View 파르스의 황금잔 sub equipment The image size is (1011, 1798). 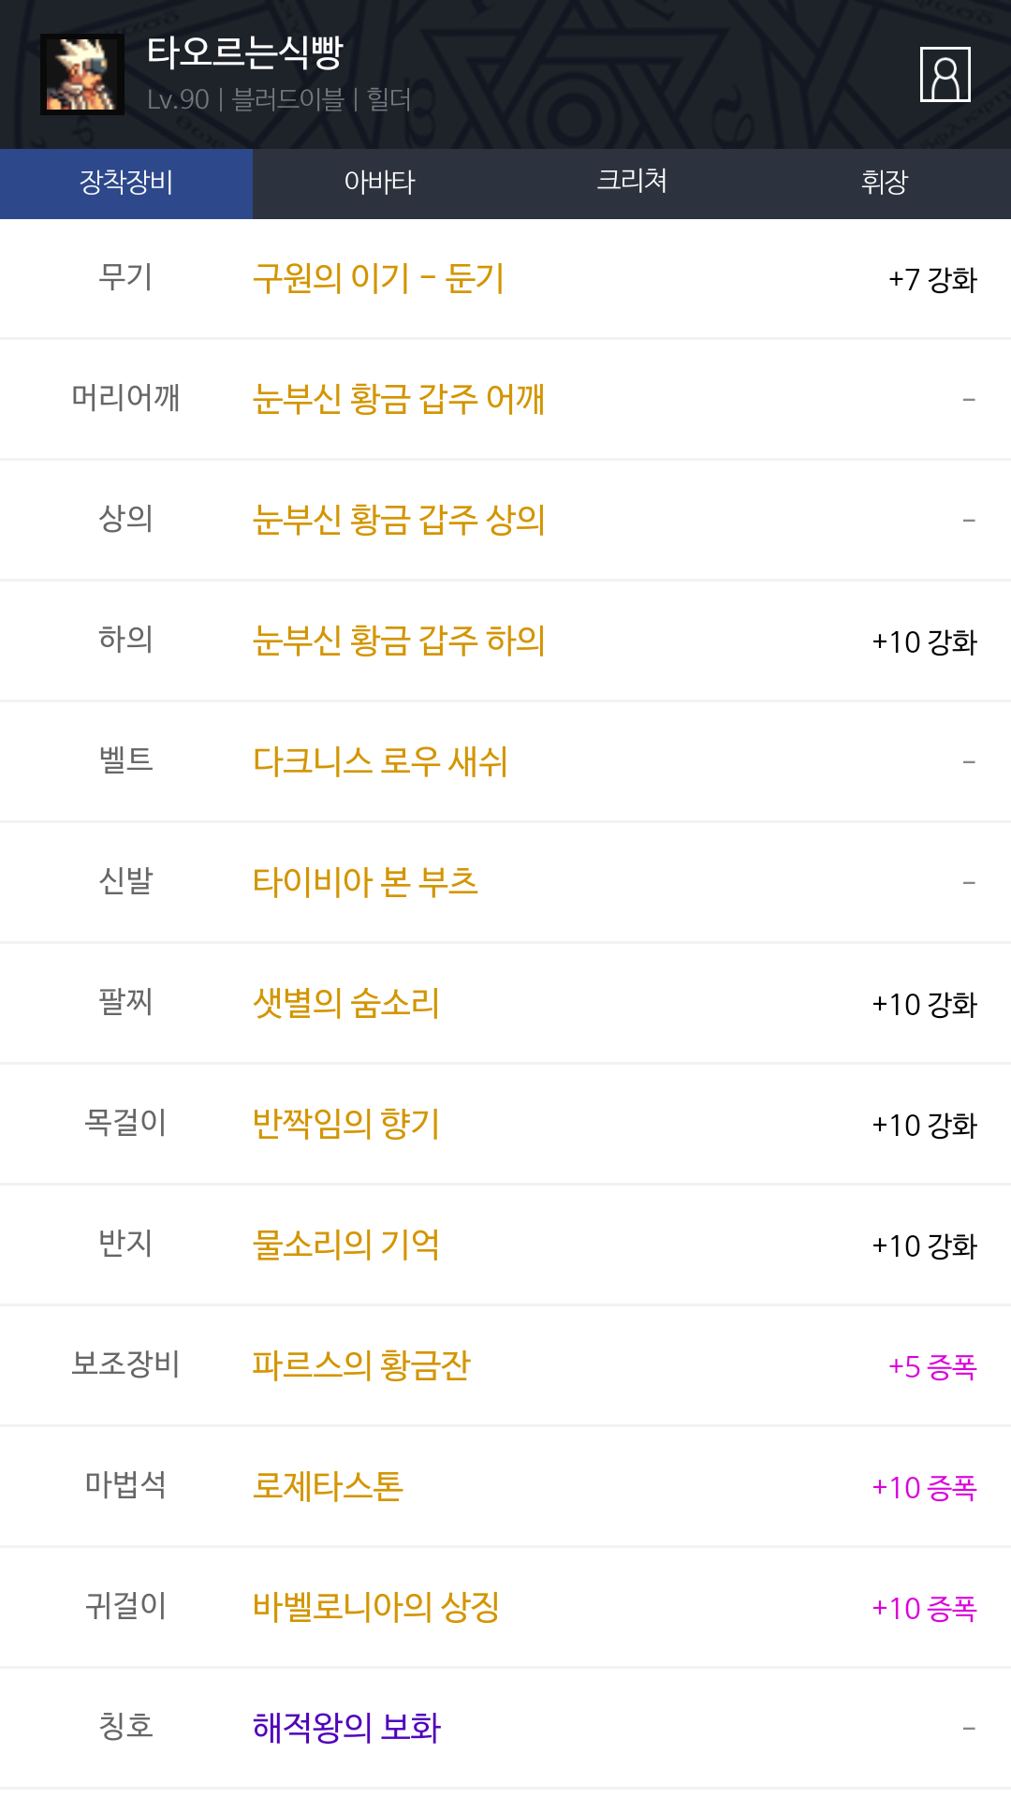click(361, 1366)
